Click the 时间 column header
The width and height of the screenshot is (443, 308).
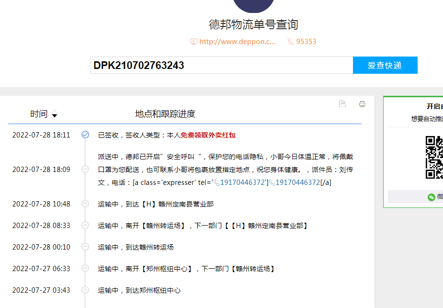coord(39,114)
